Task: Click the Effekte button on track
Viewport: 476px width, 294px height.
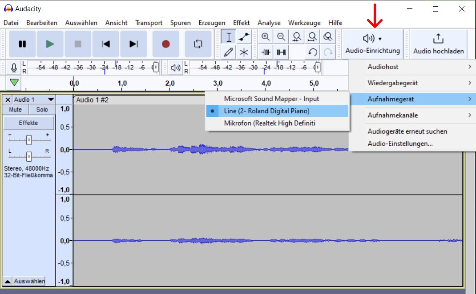Action: [28, 123]
